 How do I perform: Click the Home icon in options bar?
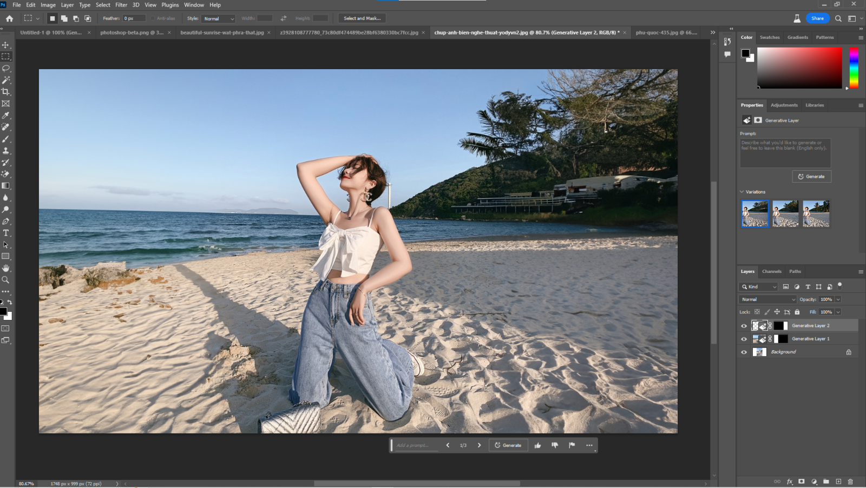pyautogui.click(x=9, y=18)
